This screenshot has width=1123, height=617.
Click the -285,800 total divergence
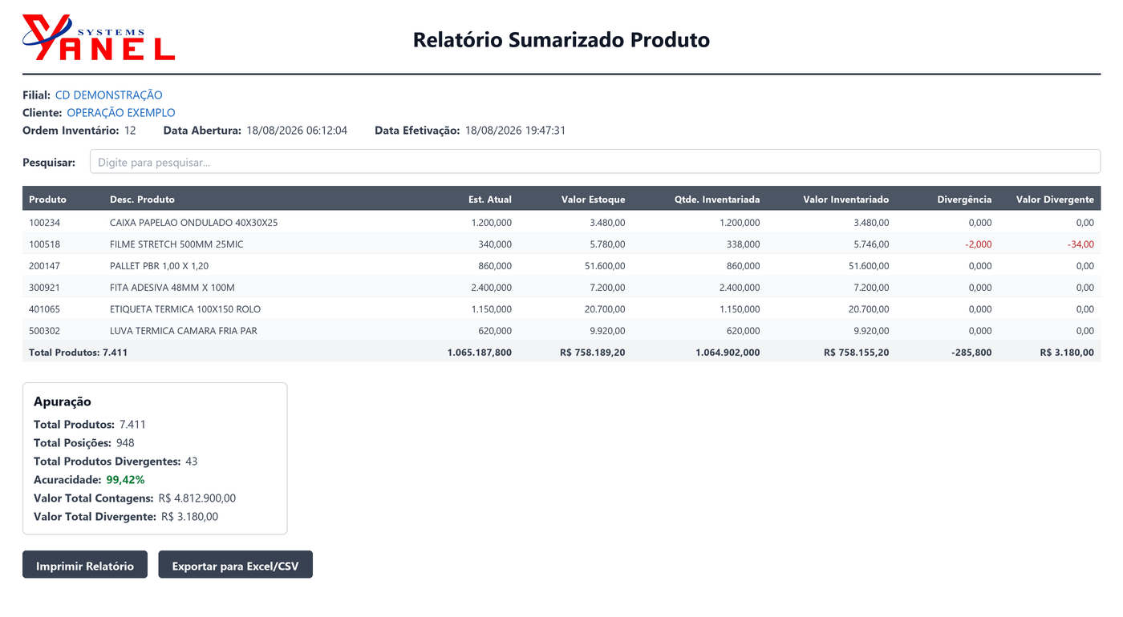(970, 353)
